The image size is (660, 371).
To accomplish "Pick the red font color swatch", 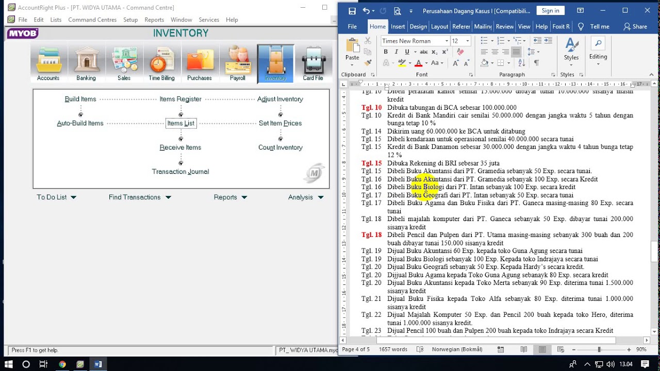I will click(419, 63).
